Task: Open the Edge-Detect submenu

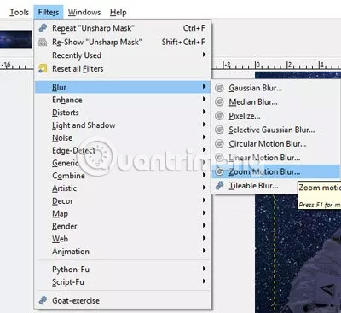Action: click(x=123, y=150)
